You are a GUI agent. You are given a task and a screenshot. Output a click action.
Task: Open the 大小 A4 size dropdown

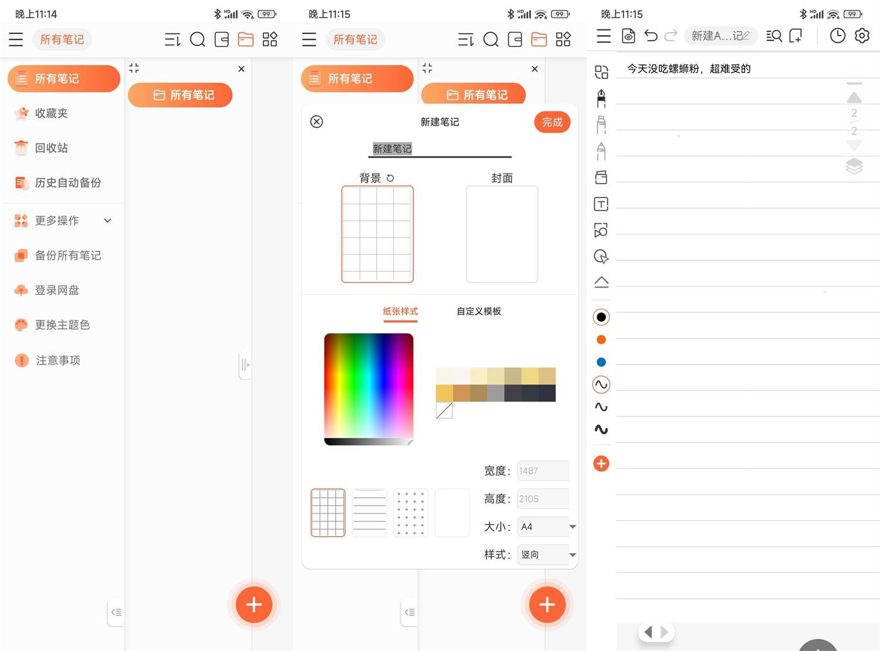(x=545, y=526)
